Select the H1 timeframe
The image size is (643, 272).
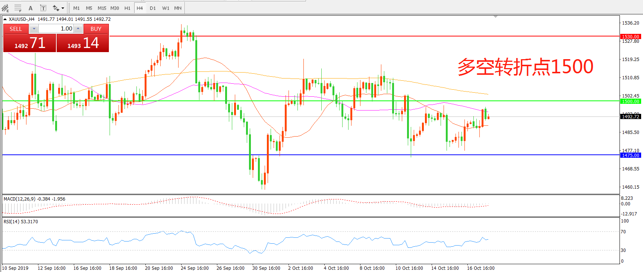[127, 8]
